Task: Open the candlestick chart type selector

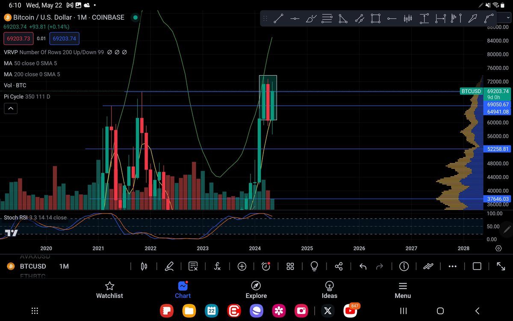Action: pyautogui.click(x=144, y=266)
